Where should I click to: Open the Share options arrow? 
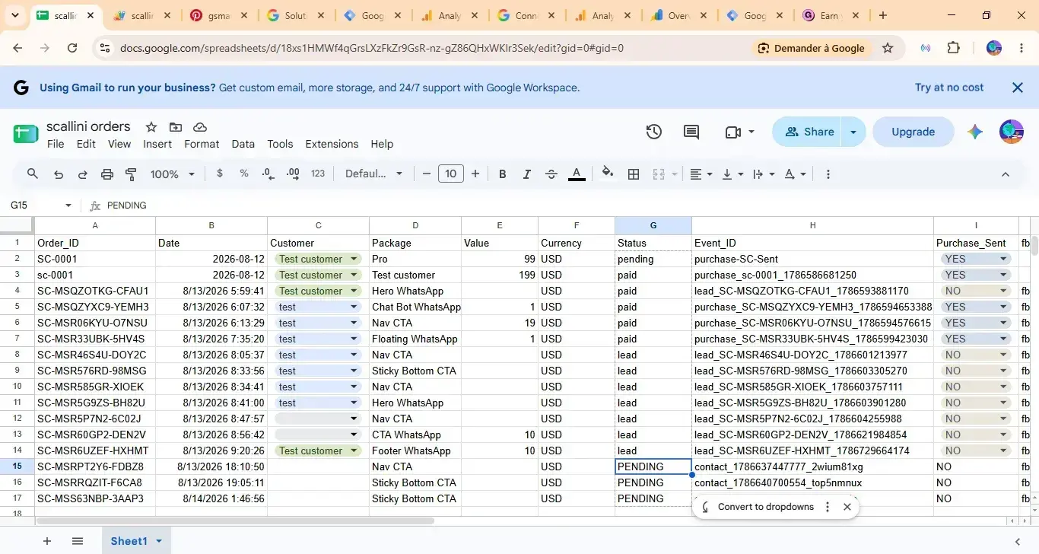point(853,132)
